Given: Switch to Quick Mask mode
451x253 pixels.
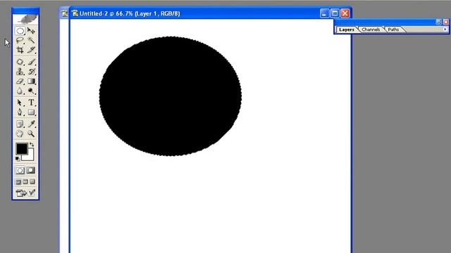Looking at the screenshot, I should click(x=31, y=170).
